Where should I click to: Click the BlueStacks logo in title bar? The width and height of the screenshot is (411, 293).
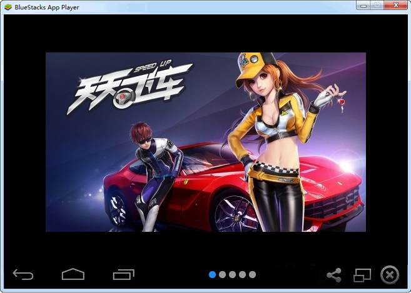(8, 6)
